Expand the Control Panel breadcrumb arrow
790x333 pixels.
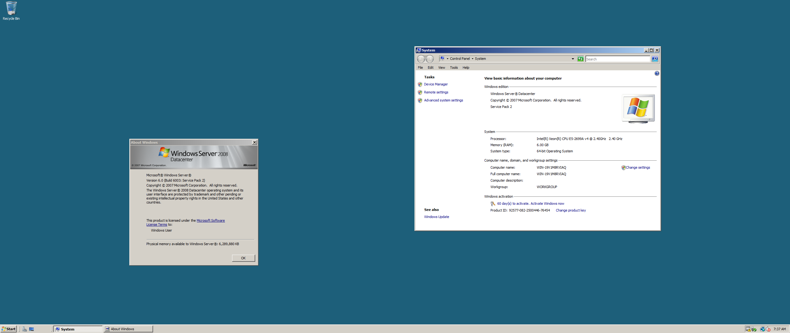pos(472,59)
